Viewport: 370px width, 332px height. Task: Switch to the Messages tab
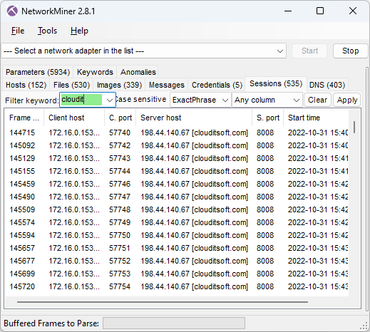pyautogui.click(x=167, y=85)
